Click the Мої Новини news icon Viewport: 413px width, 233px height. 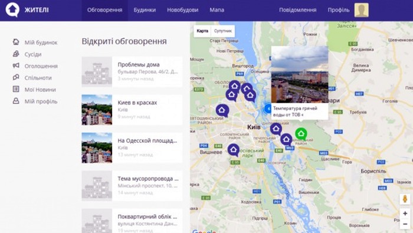point(16,89)
